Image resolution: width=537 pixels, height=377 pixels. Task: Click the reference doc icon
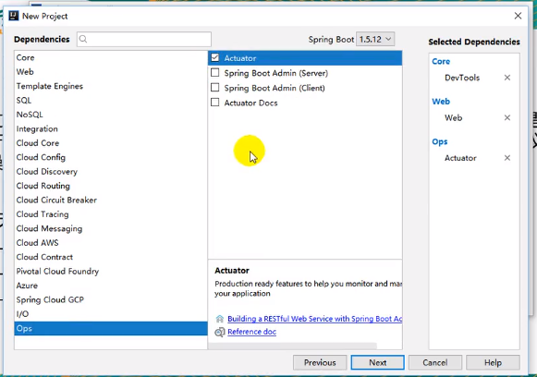pyautogui.click(x=220, y=332)
